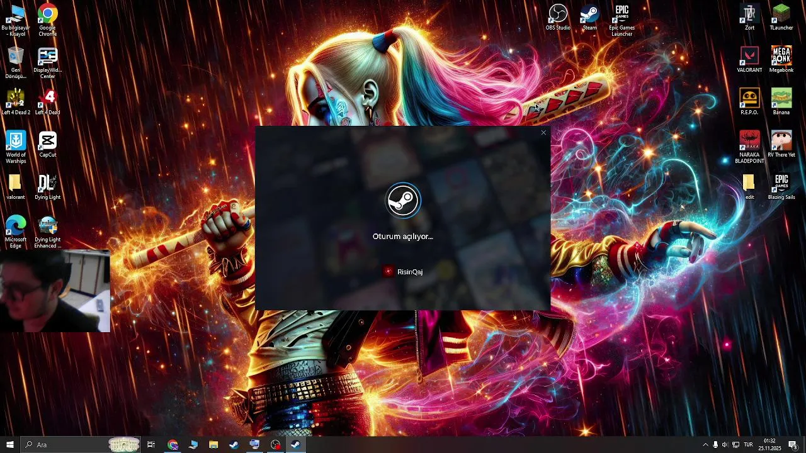
Task: Open the Windows Start menu
Action: coord(9,445)
